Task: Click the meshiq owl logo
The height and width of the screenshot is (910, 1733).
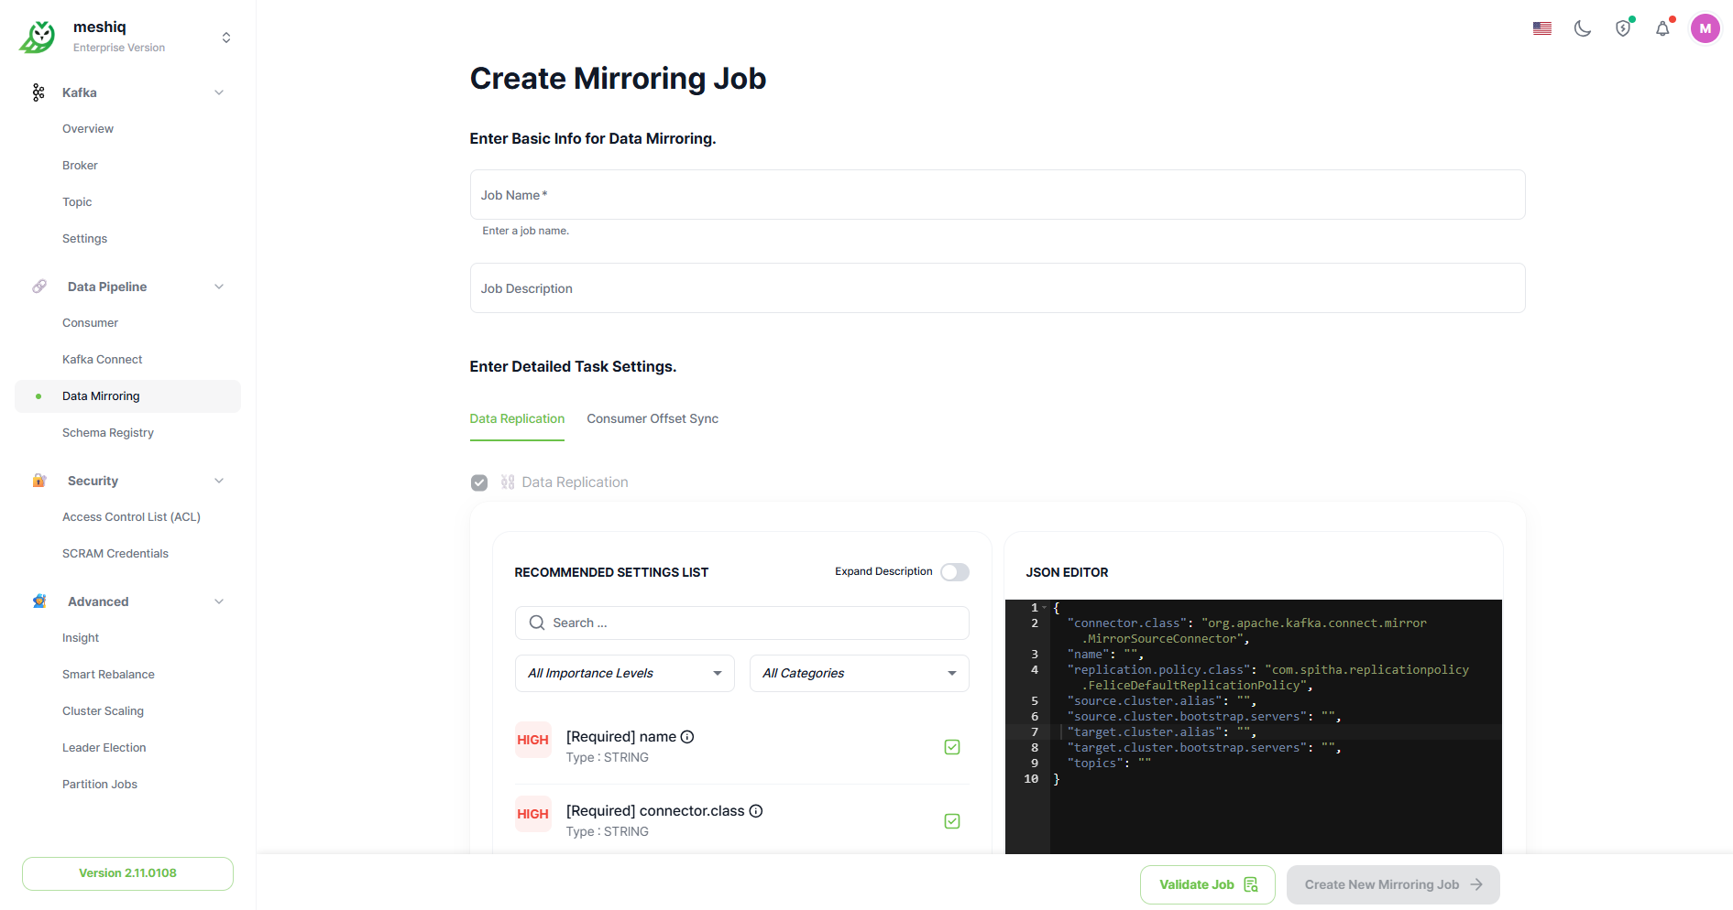Action: (x=38, y=37)
